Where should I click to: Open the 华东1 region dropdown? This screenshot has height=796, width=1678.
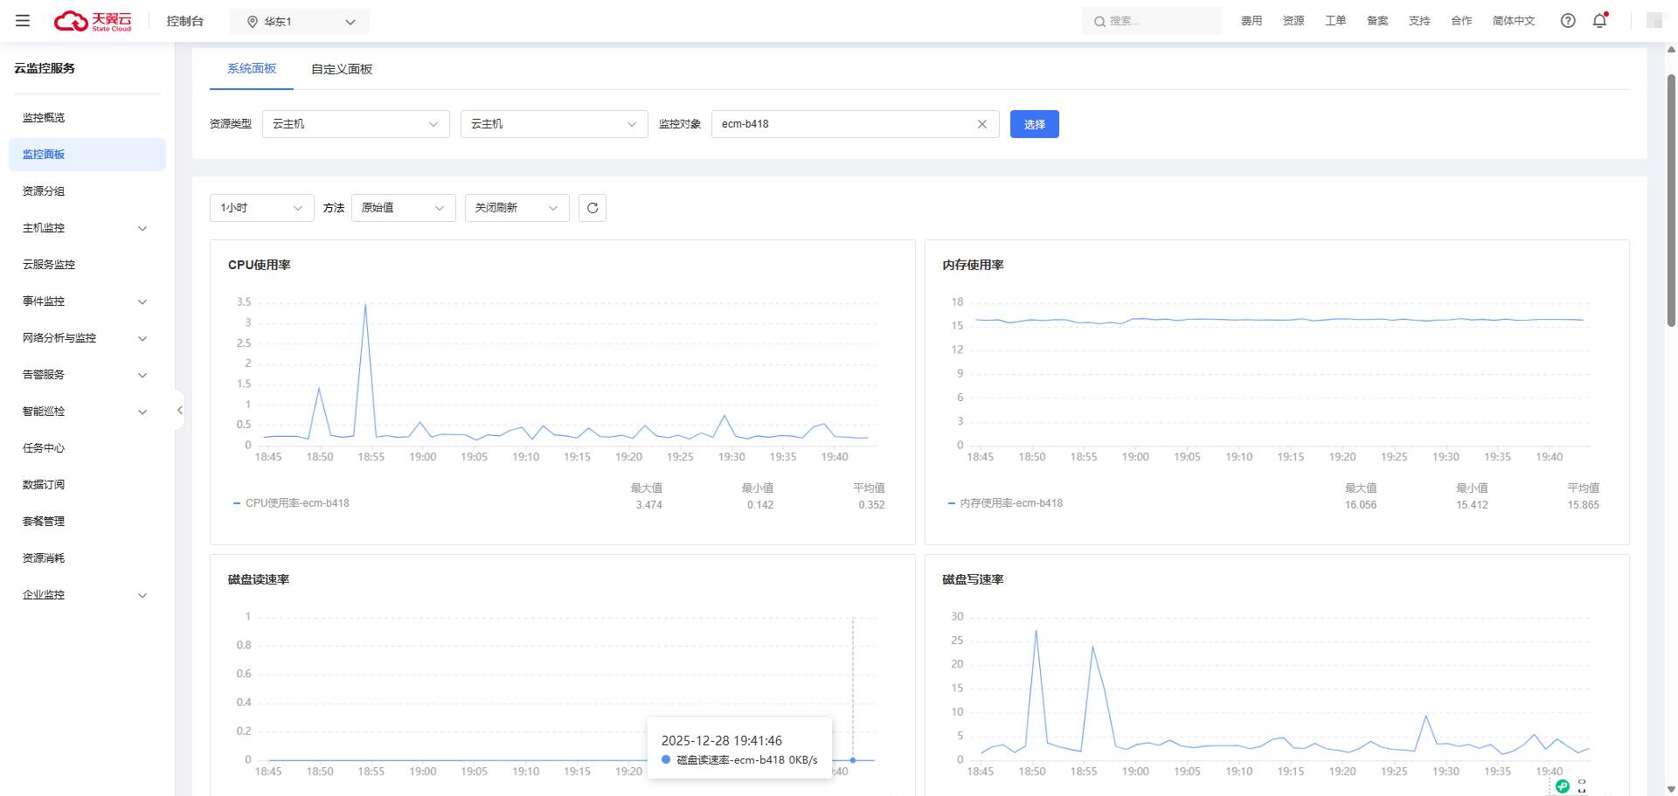[x=300, y=22]
